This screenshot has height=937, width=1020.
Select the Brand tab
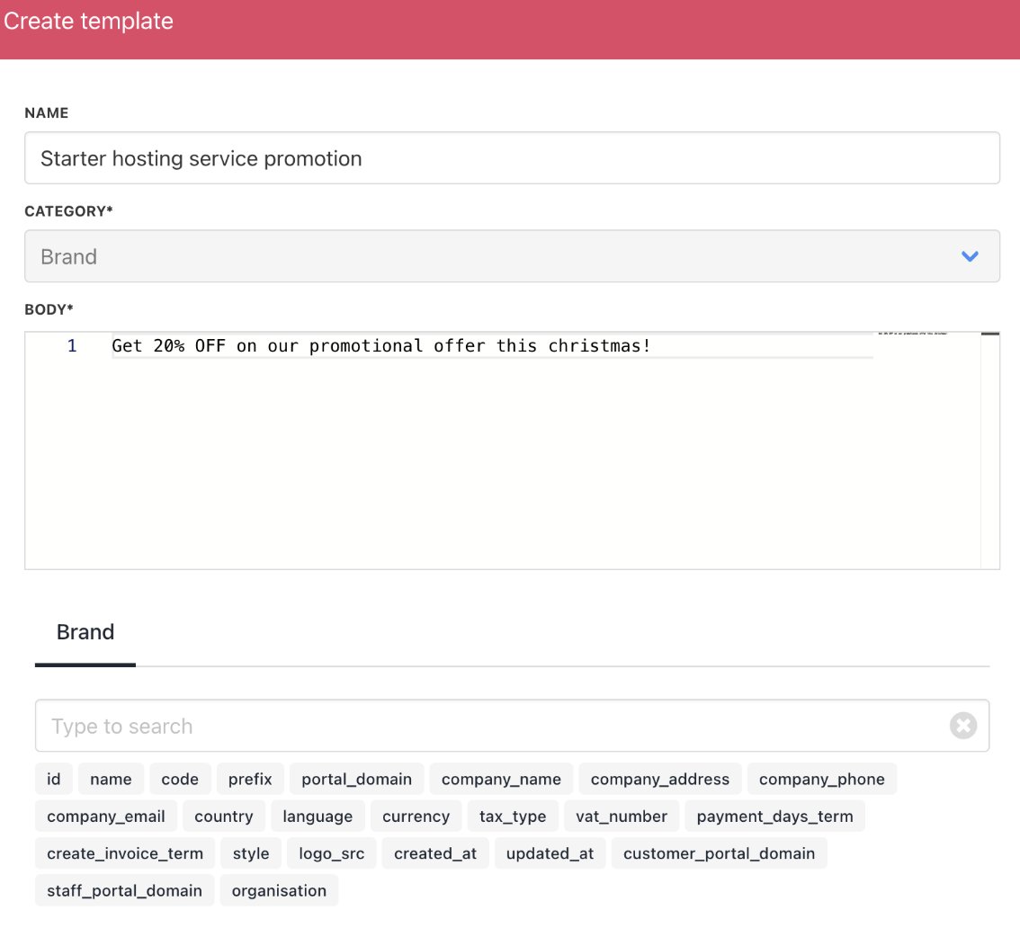click(x=85, y=632)
